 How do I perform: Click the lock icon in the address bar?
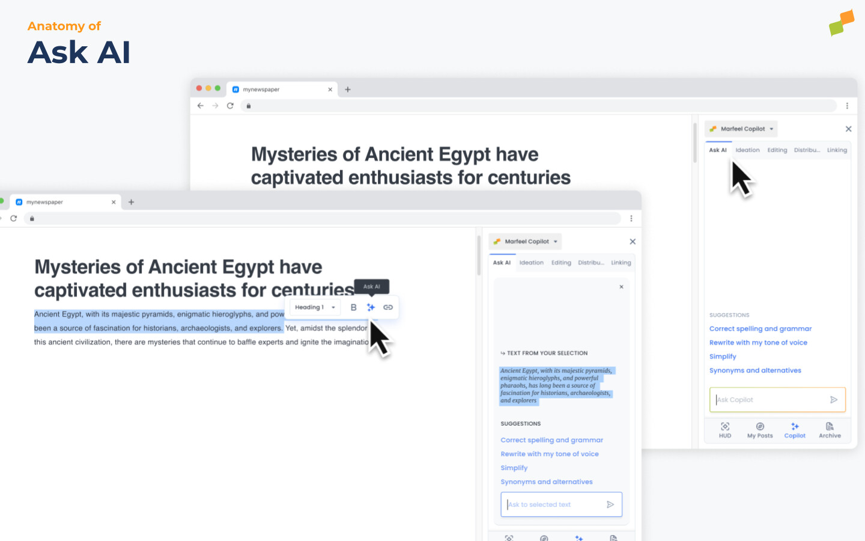point(249,106)
